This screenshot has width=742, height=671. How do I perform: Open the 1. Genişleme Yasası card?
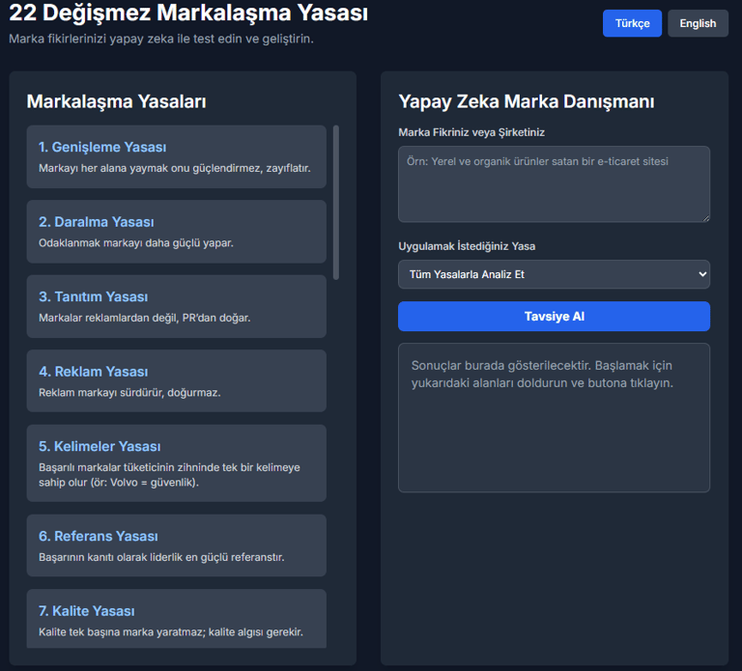click(x=177, y=157)
